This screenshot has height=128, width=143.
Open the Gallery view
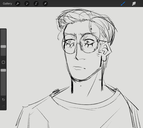click(7, 4)
